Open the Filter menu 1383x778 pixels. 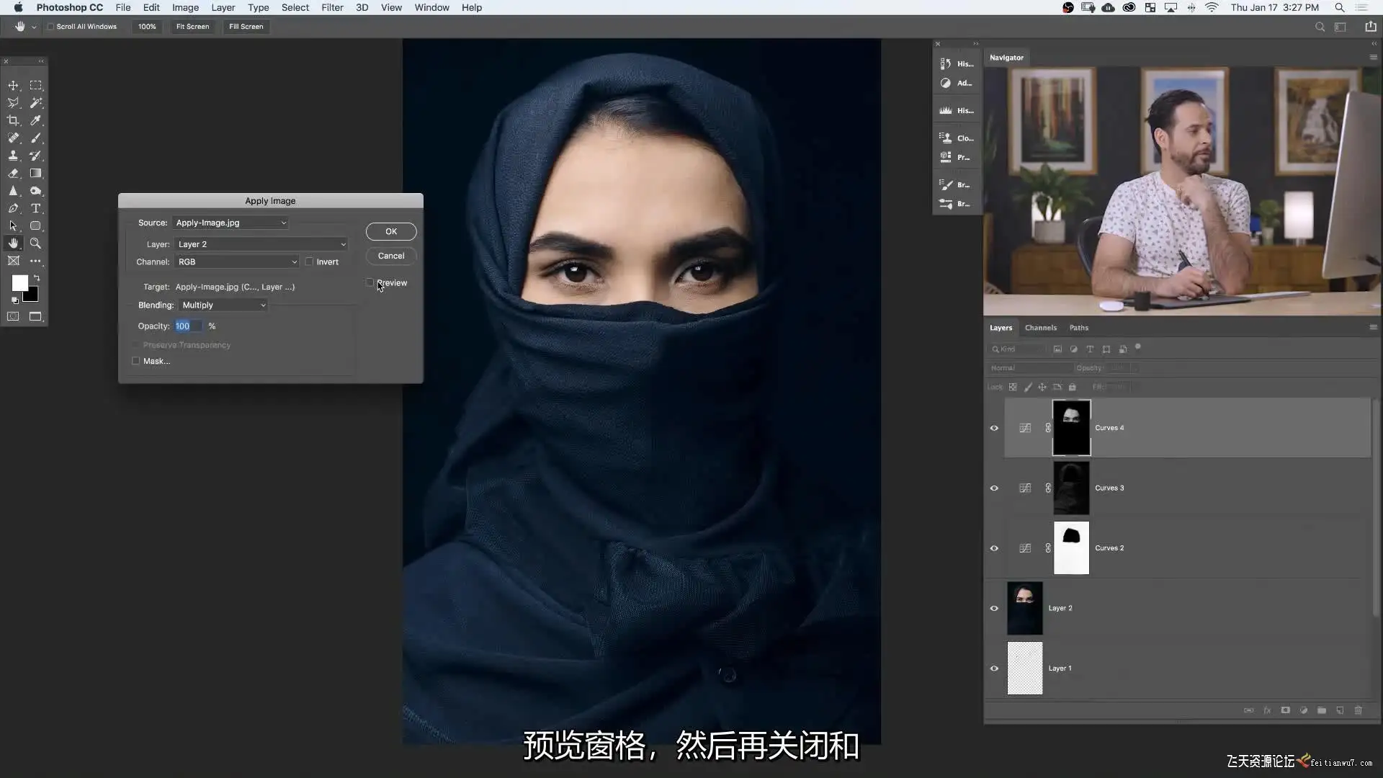(x=332, y=7)
